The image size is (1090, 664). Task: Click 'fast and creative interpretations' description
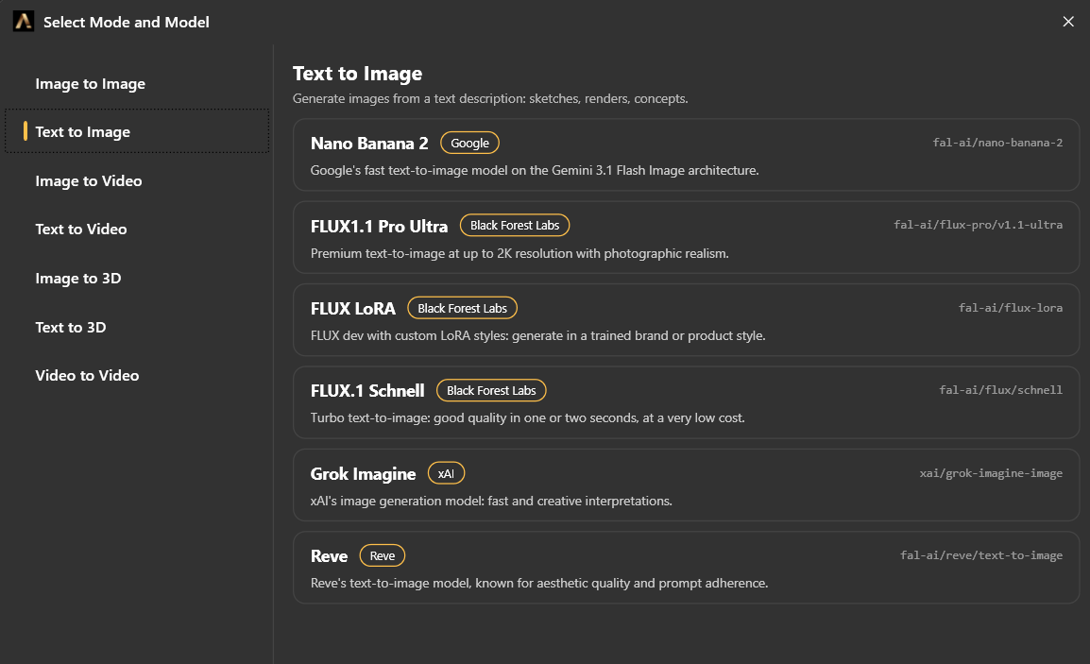[491, 502]
